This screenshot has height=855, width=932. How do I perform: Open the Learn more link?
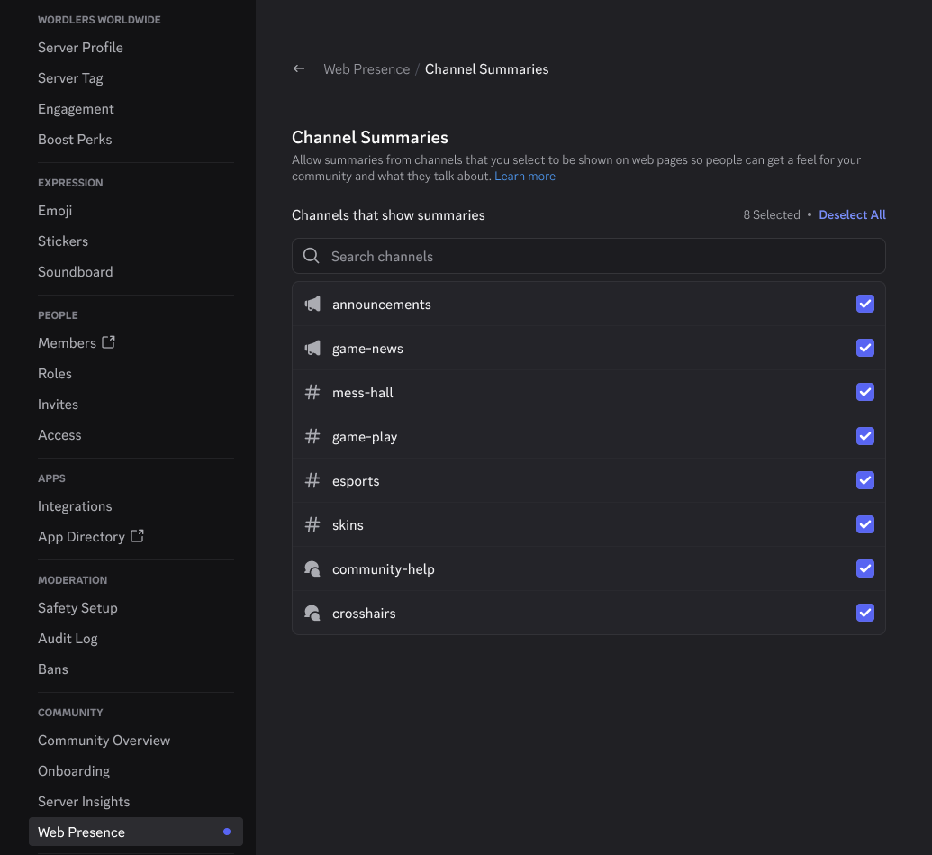pyautogui.click(x=525, y=176)
